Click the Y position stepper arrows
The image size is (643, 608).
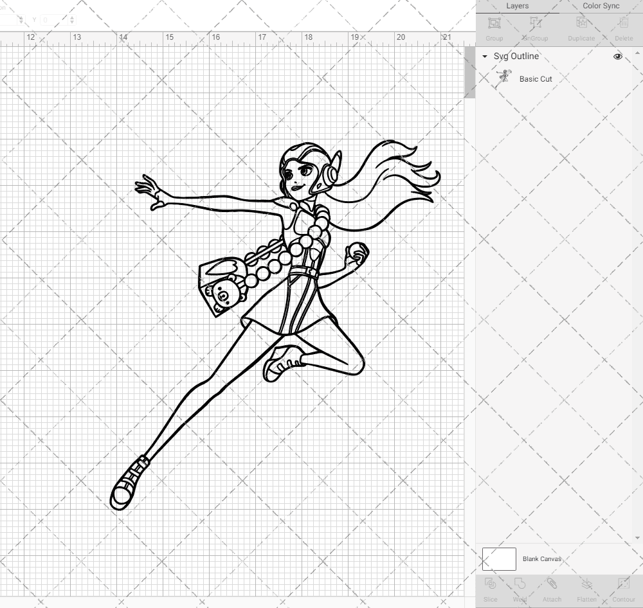pyautogui.click(x=72, y=20)
